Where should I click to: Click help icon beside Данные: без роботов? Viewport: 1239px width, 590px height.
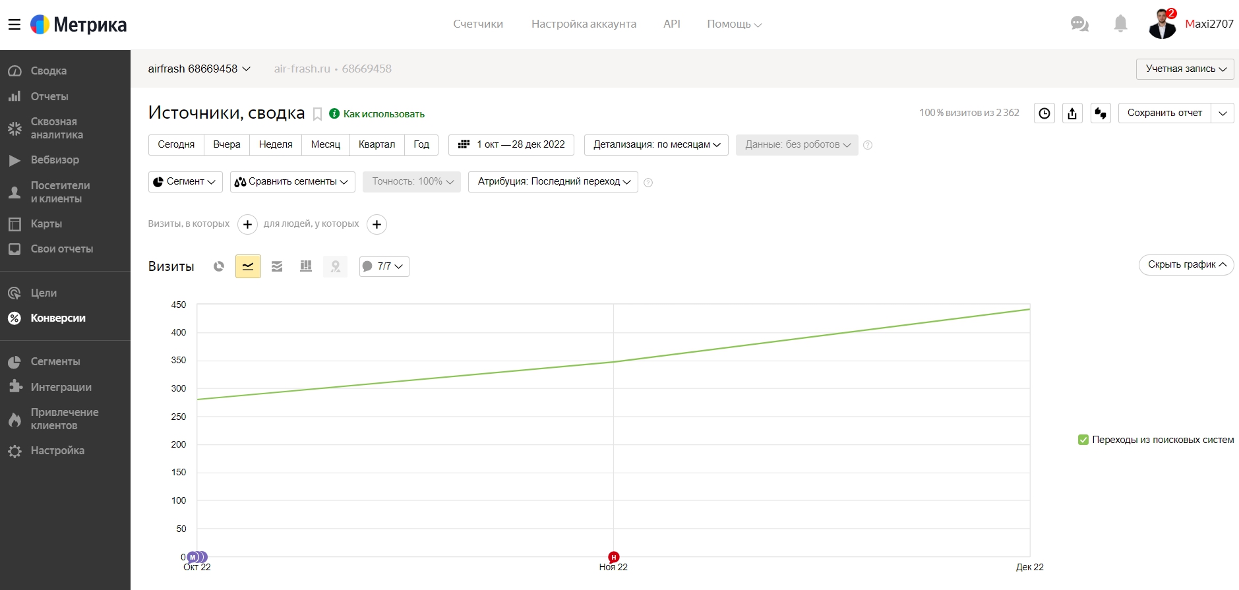[868, 145]
